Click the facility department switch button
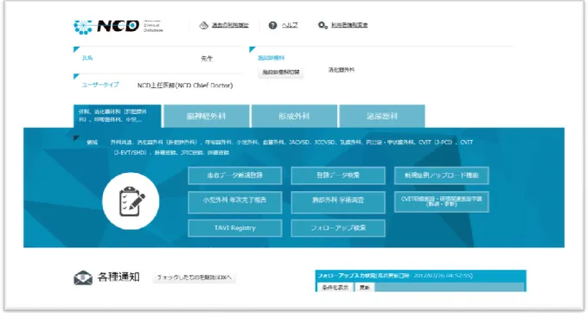 point(281,72)
